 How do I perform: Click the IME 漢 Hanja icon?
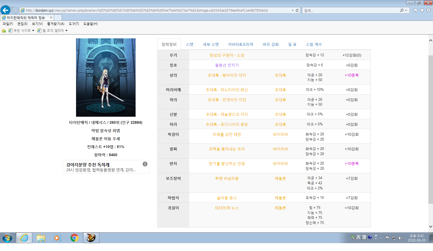pyautogui.click(x=364, y=237)
